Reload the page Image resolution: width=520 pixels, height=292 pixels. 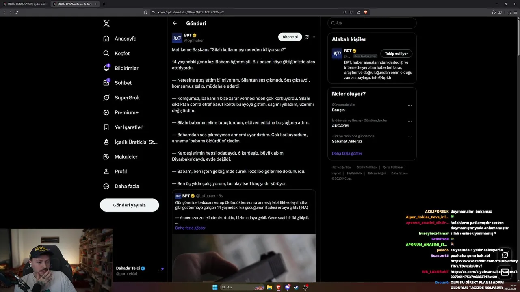coord(17,12)
